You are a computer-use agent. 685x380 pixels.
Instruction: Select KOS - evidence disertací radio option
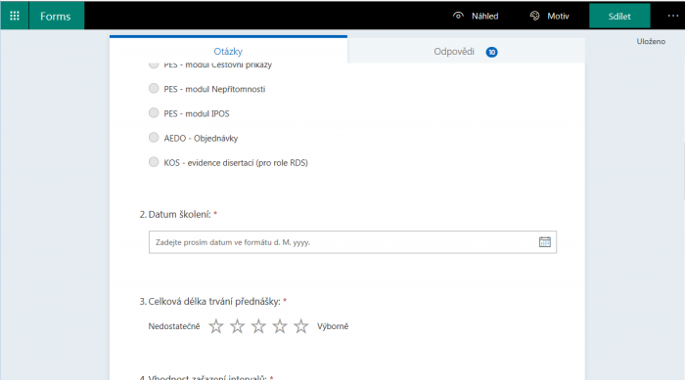pos(154,162)
